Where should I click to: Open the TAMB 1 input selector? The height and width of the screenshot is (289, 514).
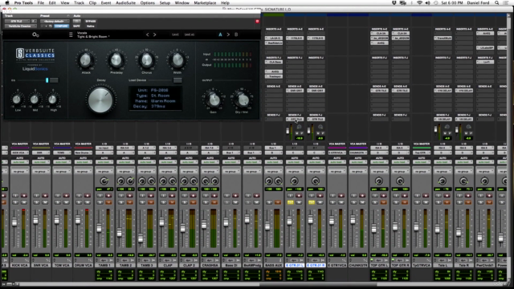click(104, 148)
